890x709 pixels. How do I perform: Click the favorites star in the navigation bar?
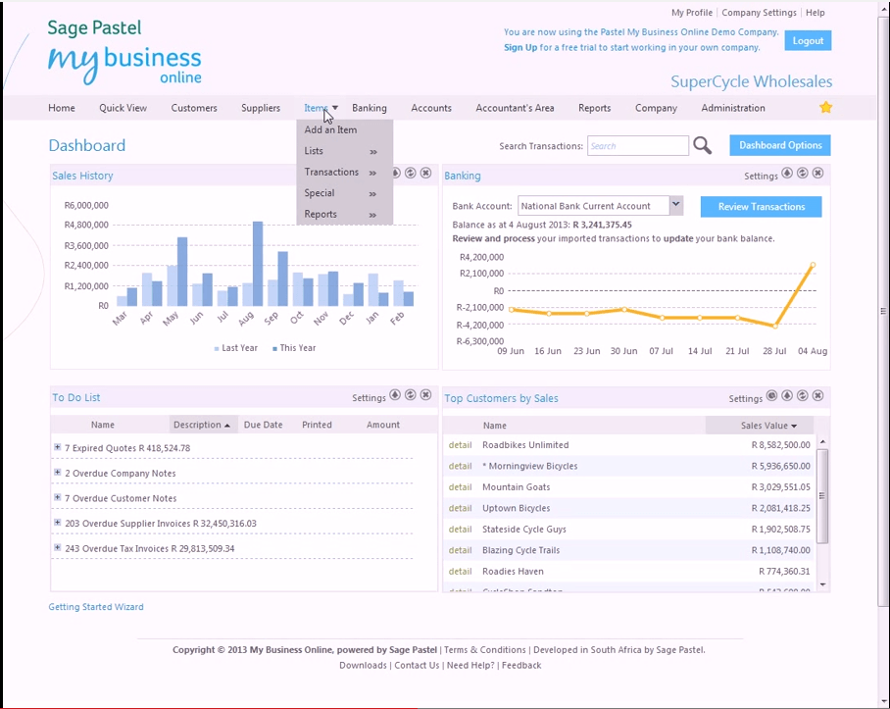825,107
